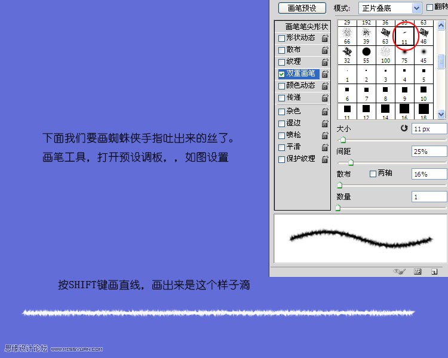The image size is (448, 358).
Task: Click the lock icon next to 喷枪
Action: point(325,135)
